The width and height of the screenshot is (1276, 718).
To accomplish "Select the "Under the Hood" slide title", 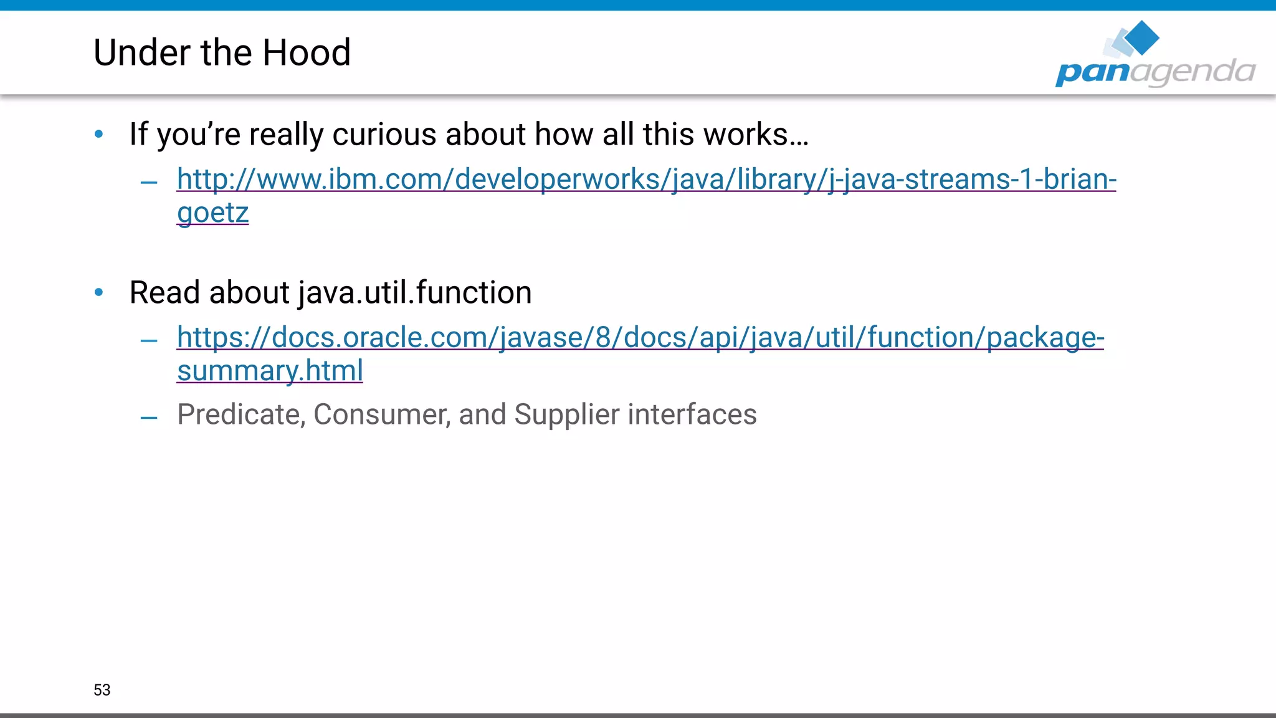I will coord(222,52).
